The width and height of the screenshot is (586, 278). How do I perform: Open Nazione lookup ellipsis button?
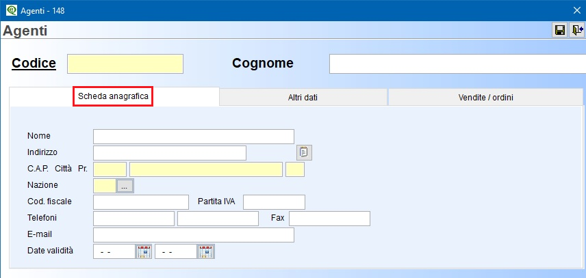(x=125, y=186)
